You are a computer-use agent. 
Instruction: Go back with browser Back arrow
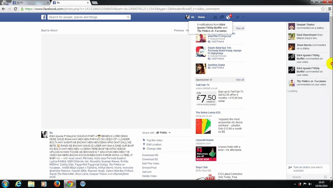click(x=3, y=9)
